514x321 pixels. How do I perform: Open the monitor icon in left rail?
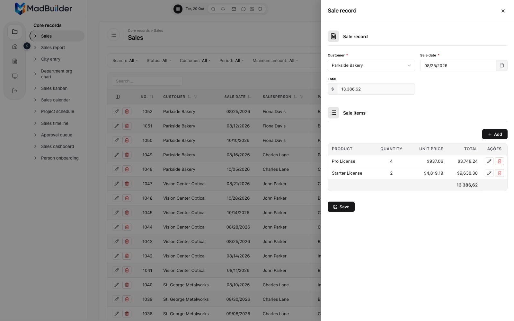[15, 76]
